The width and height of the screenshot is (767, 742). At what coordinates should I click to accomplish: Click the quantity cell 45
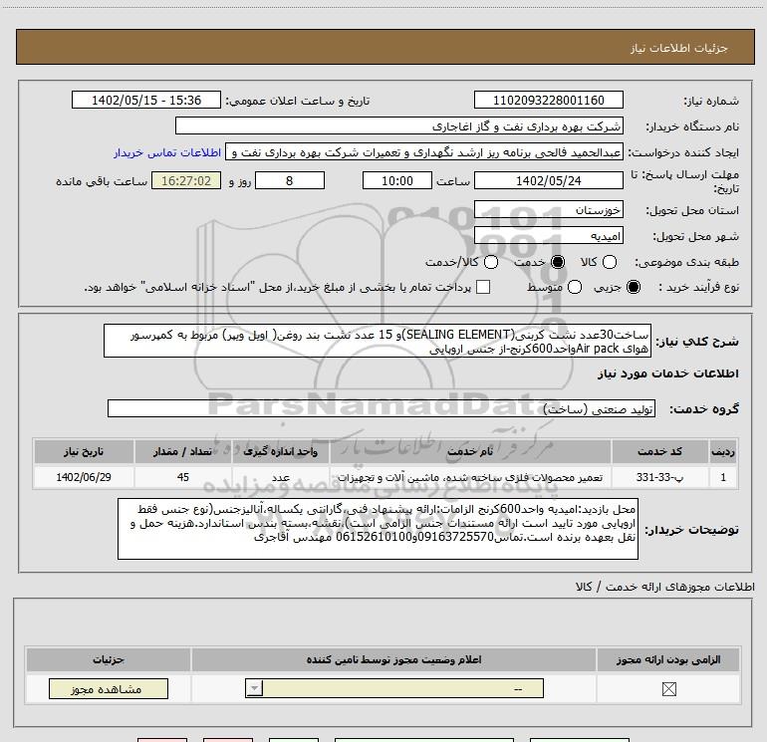tap(183, 477)
